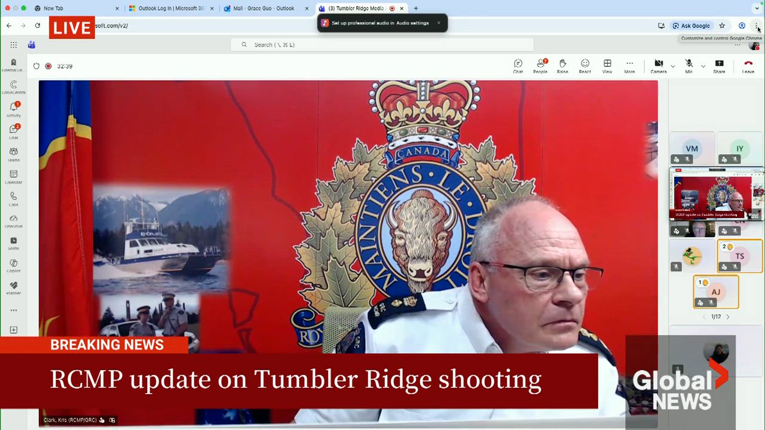Viewport: 765px width, 430px height.
Task: Open Chat from the left sidebar
Action: [x=13, y=130]
